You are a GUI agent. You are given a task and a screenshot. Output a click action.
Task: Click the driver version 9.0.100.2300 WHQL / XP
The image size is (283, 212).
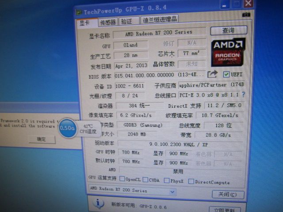tap(180, 144)
